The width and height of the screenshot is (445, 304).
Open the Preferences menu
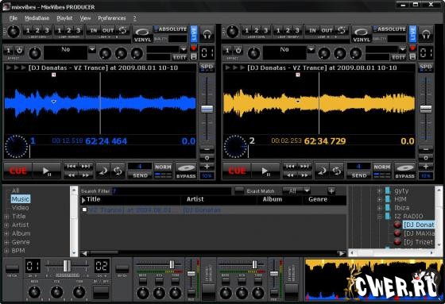(112, 18)
